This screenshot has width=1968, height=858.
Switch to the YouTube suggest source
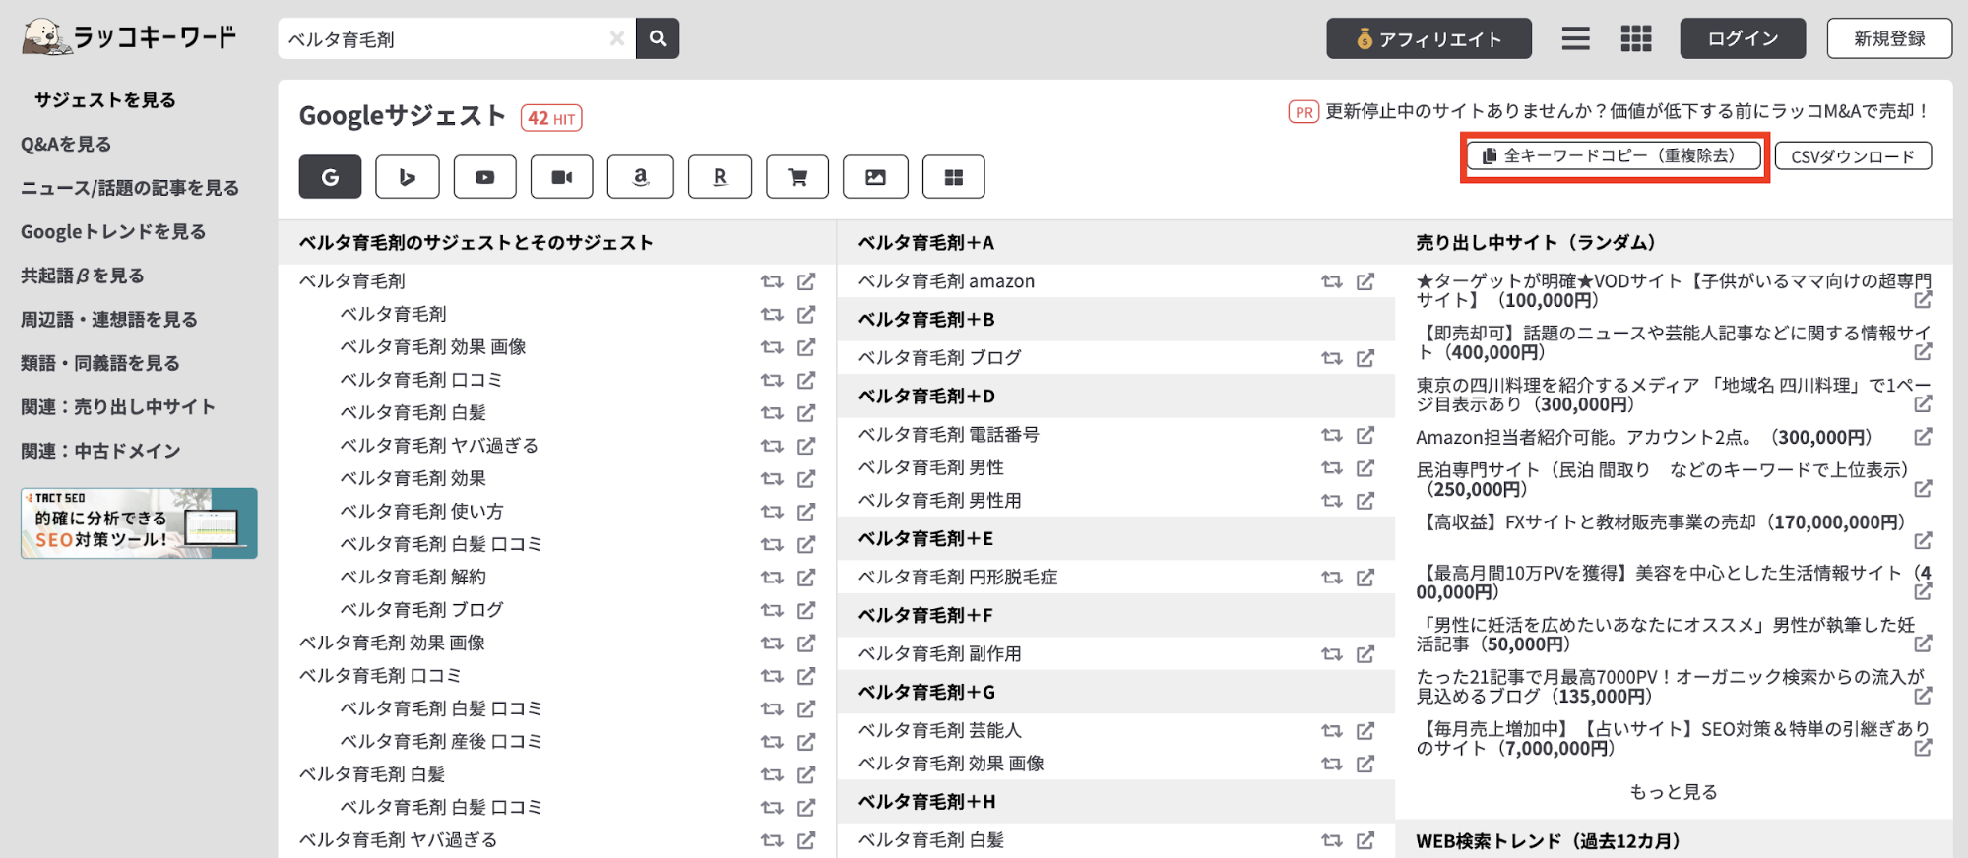484,177
